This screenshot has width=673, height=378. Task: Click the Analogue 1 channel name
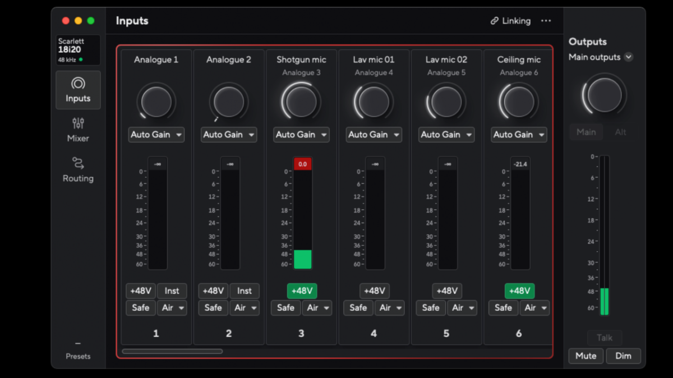click(x=156, y=59)
